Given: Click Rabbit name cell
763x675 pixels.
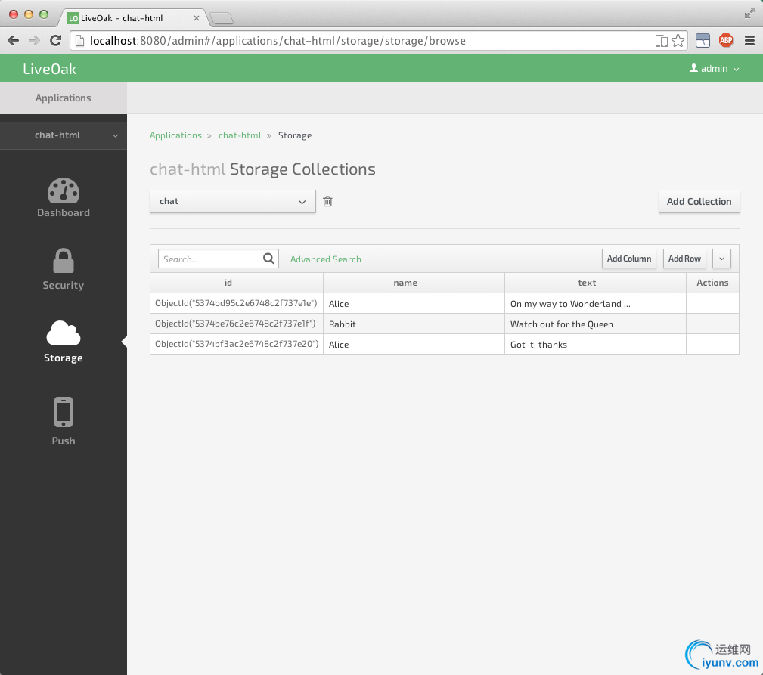Looking at the screenshot, I should coord(414,324).
